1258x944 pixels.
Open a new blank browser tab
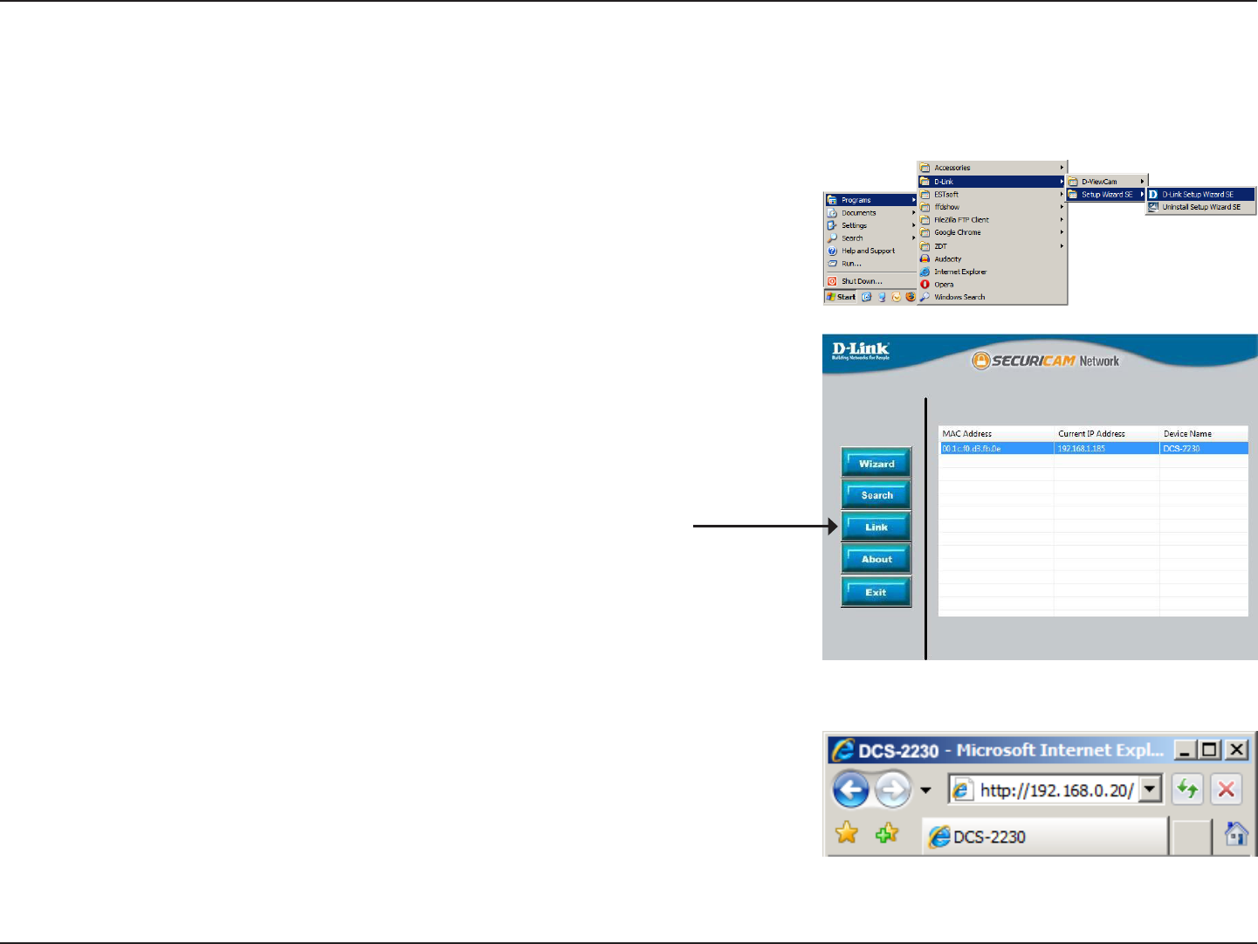(x=1191, y=836)
